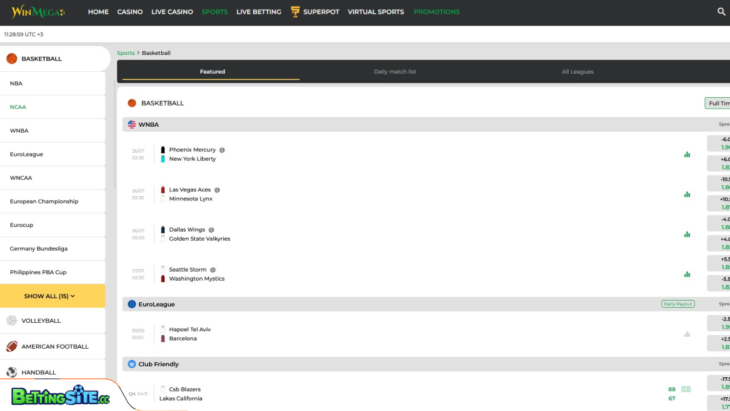Click the Superpot trophy icon
Viewport: 730px width, 411px height.
click(x=295, y=11)
